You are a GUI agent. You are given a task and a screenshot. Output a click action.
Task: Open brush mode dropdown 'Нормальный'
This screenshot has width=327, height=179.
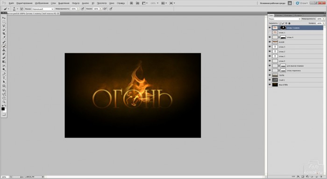pos(43,9)
